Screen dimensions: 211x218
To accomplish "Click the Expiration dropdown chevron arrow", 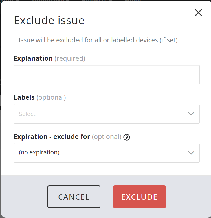I will [x=191, y=153].
